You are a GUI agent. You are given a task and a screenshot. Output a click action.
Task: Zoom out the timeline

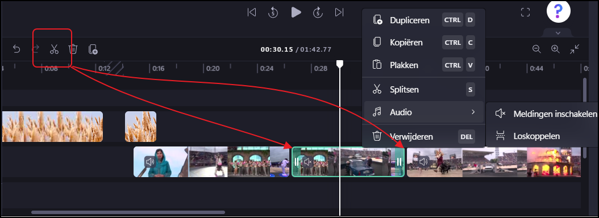pos(536,49)
